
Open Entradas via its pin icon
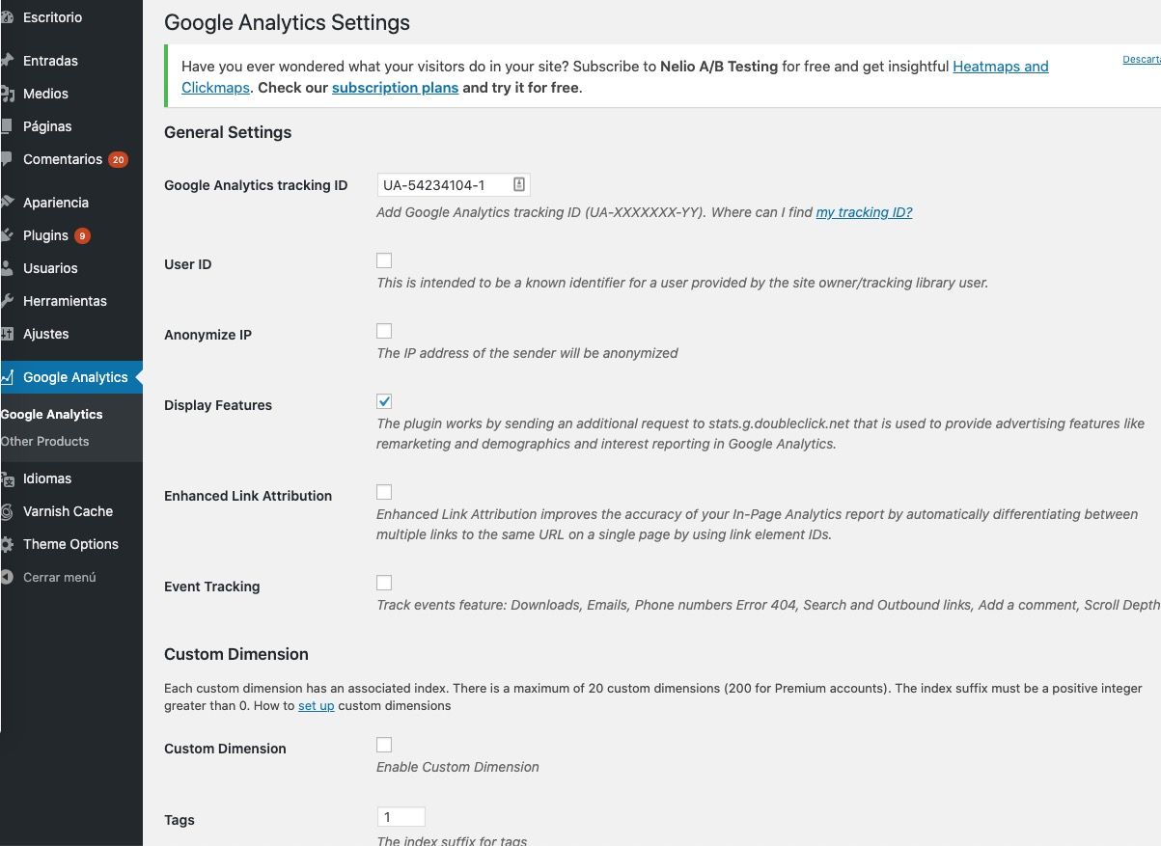coord(6,61)
